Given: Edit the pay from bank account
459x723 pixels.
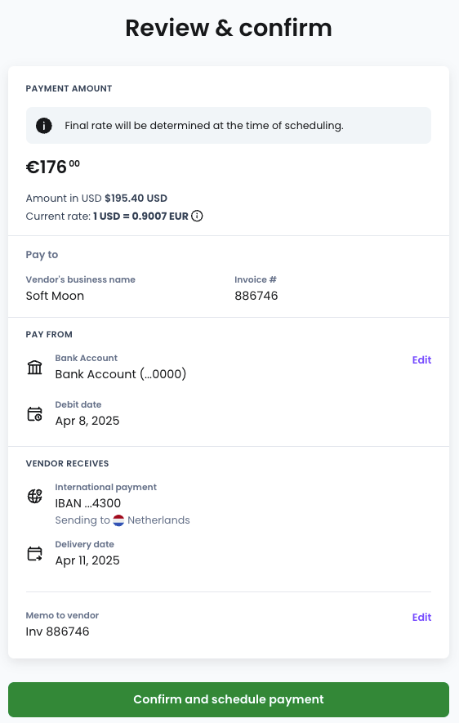Looking at the screenshot, I should click(x=421, y=360).
